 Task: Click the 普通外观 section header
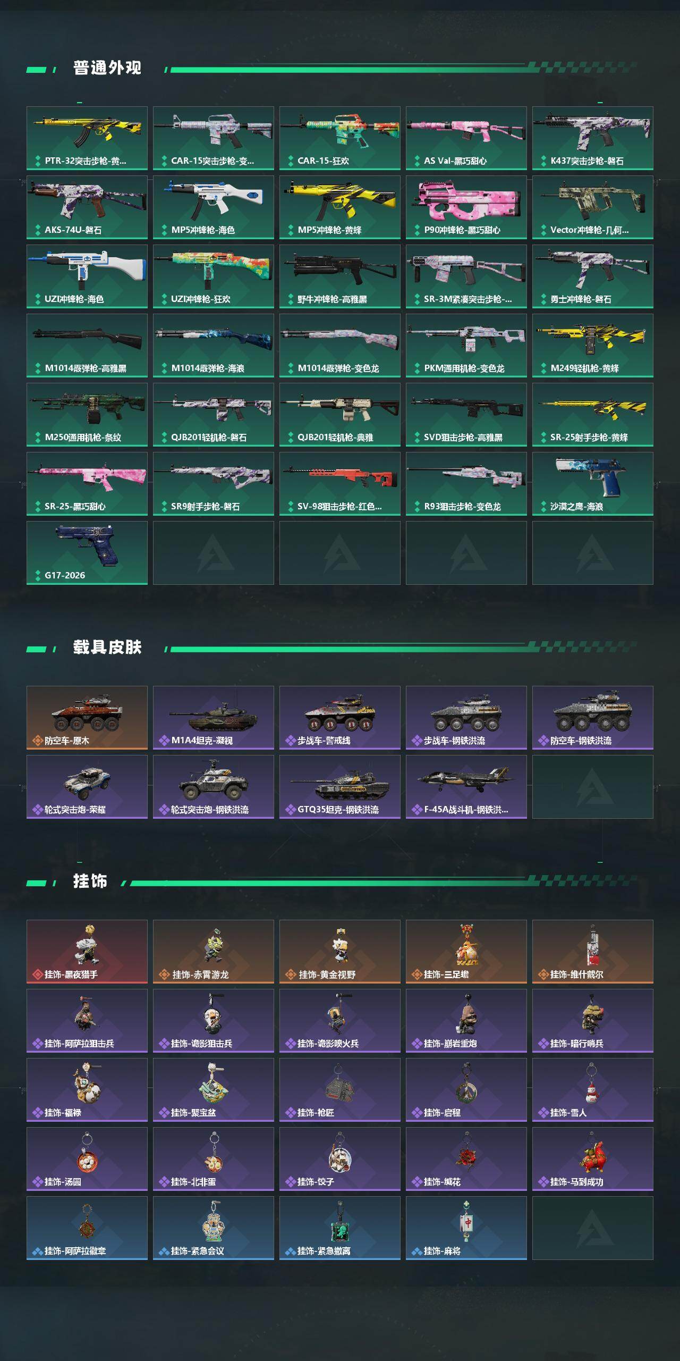[x=107, y=68]
